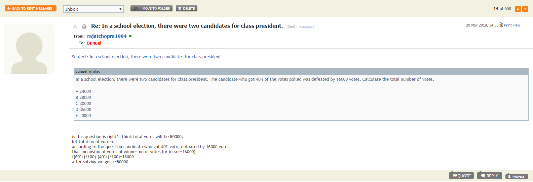533x182 pixels.
Task: Delete this message with trash button
Action: pyautogui.click(x=187, y=9)
